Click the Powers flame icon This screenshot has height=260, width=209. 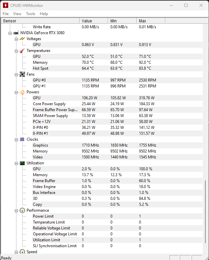click(x=22, y=92)
